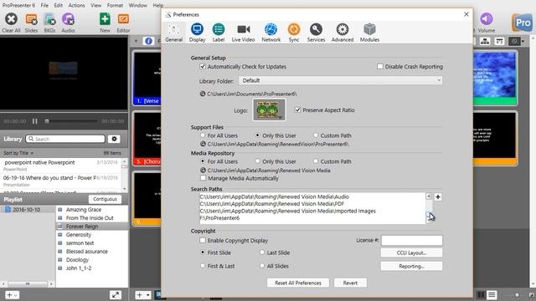This screenshot has height=301, width=536.
Task: Toggle Preserve Aspect Ratio checkbox
Action: click(x=297, y=110)
